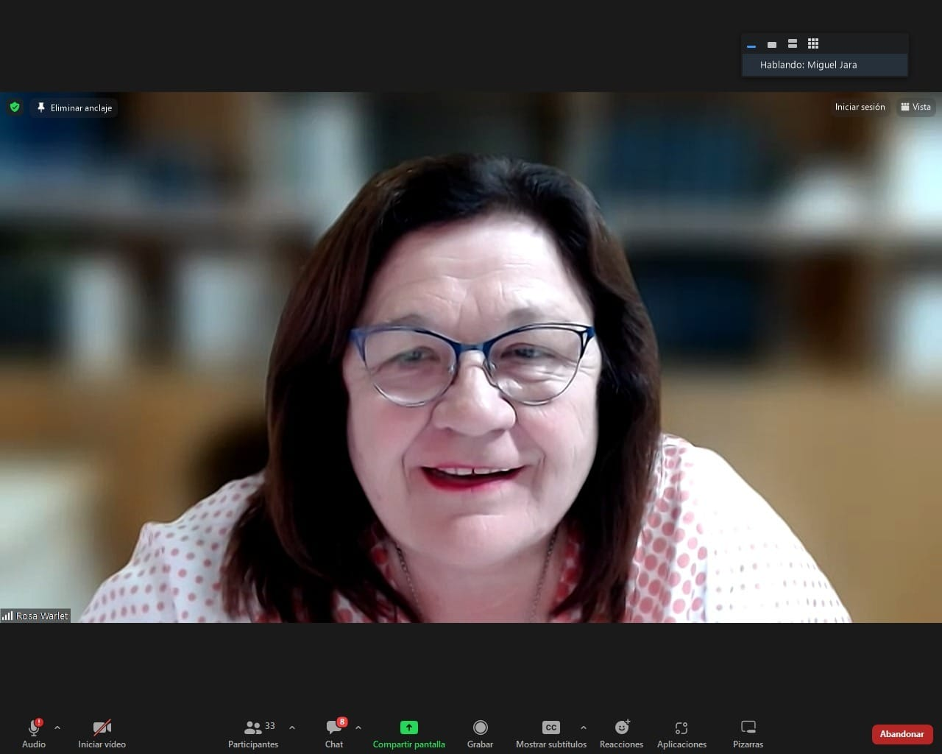Screen dimensions: 942x754
Task: Expand subtitle options chevron
Action: tap(584, 727)
